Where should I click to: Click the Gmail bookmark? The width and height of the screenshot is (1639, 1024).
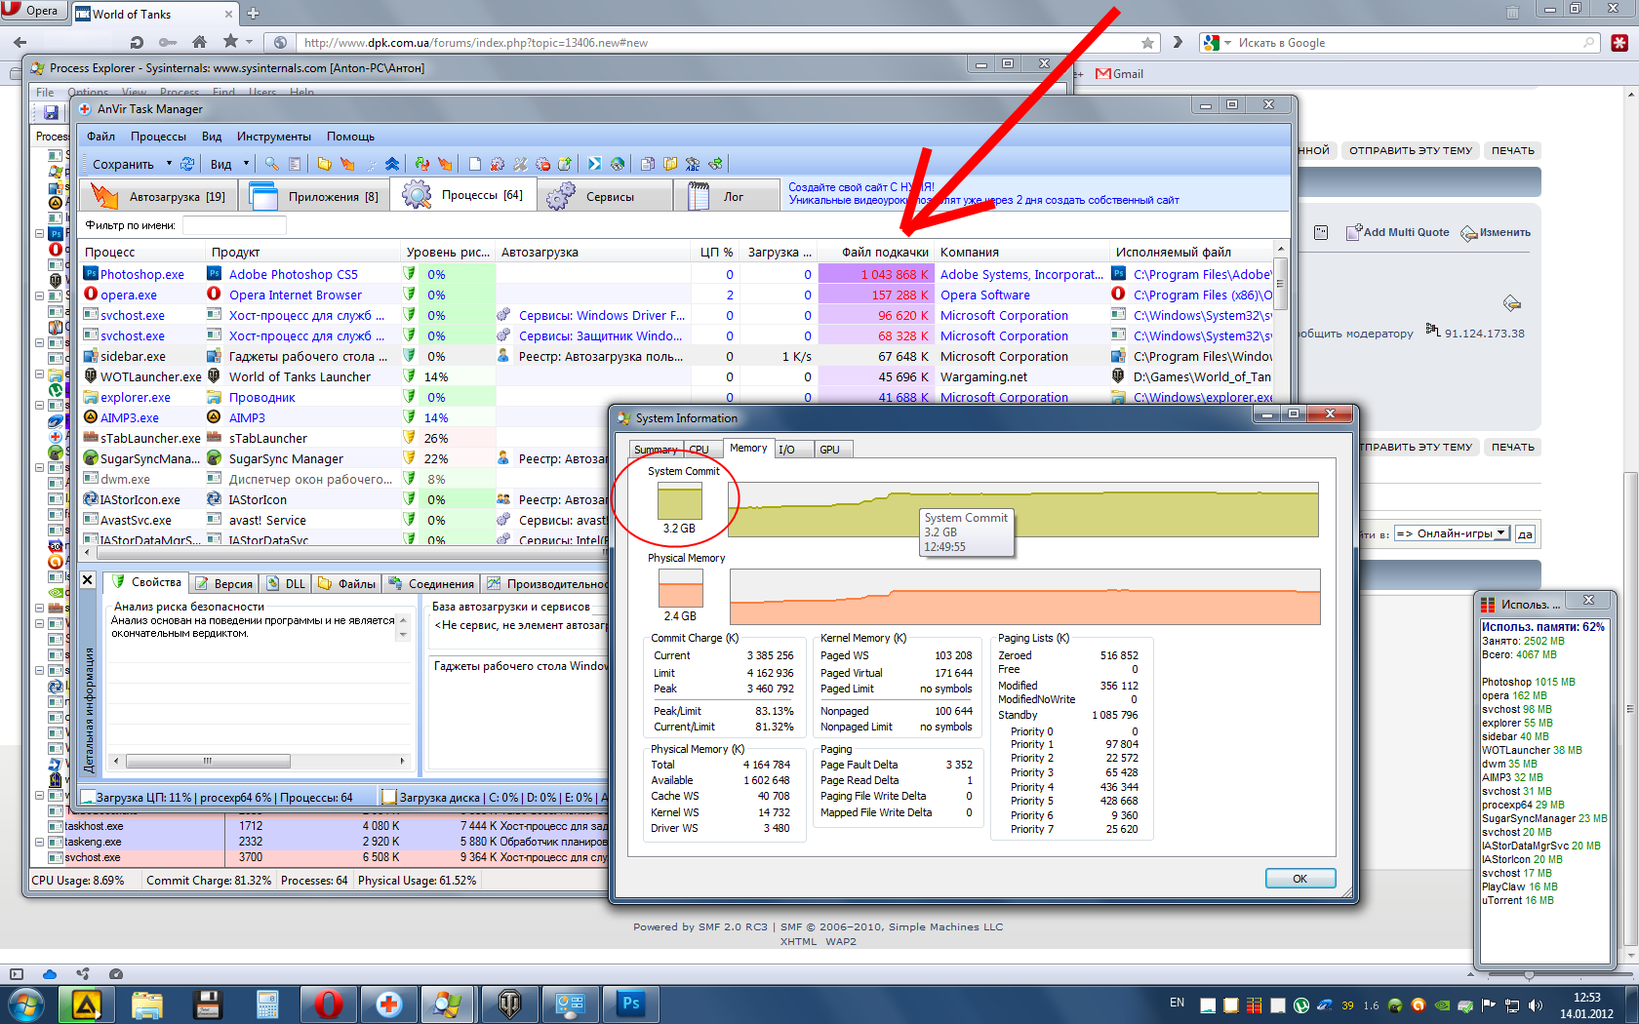[x=1119, y=74]
